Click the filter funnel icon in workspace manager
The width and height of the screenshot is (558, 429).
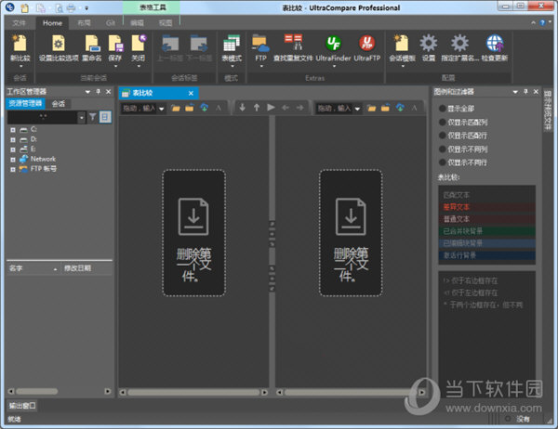(92, 117)
